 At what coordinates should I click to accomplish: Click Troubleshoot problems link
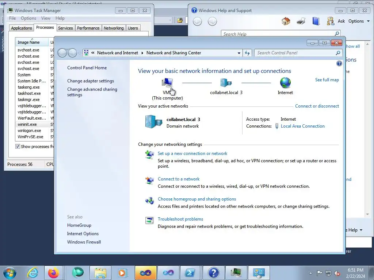pyautogui.click(x=180, y=219)
